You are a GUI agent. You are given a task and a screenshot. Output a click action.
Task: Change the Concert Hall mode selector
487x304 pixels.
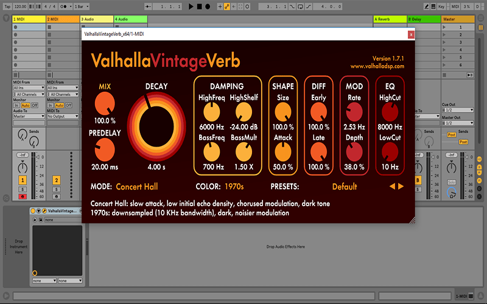coord(136,187)
